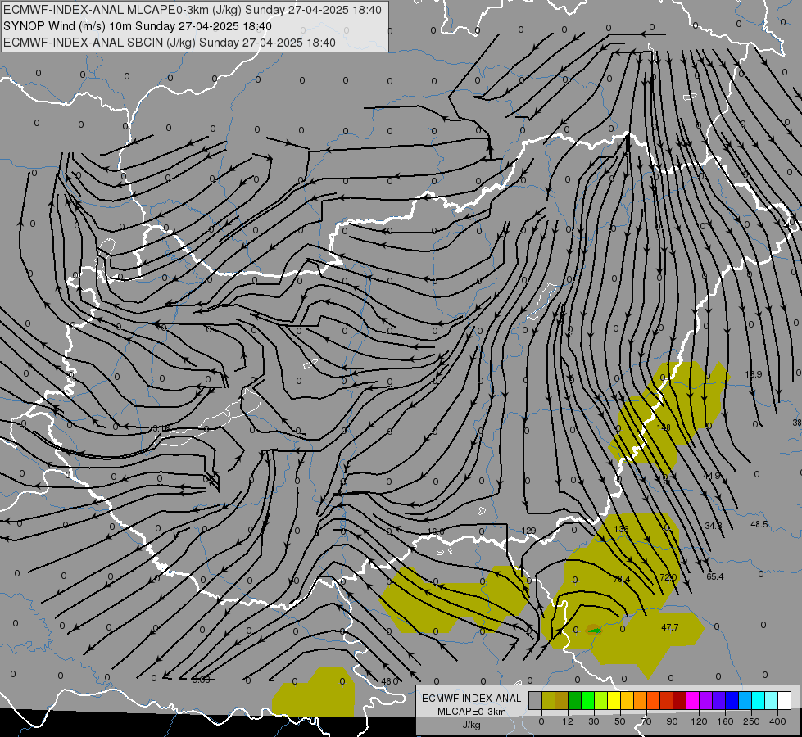Click the small green CAPE patch on the map
Viewport: 802px width, 737px height.
coord(594,630)
